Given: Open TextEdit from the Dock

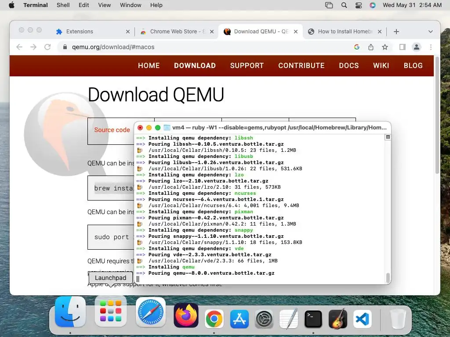Looking at the screenshot, I should 289,319.
